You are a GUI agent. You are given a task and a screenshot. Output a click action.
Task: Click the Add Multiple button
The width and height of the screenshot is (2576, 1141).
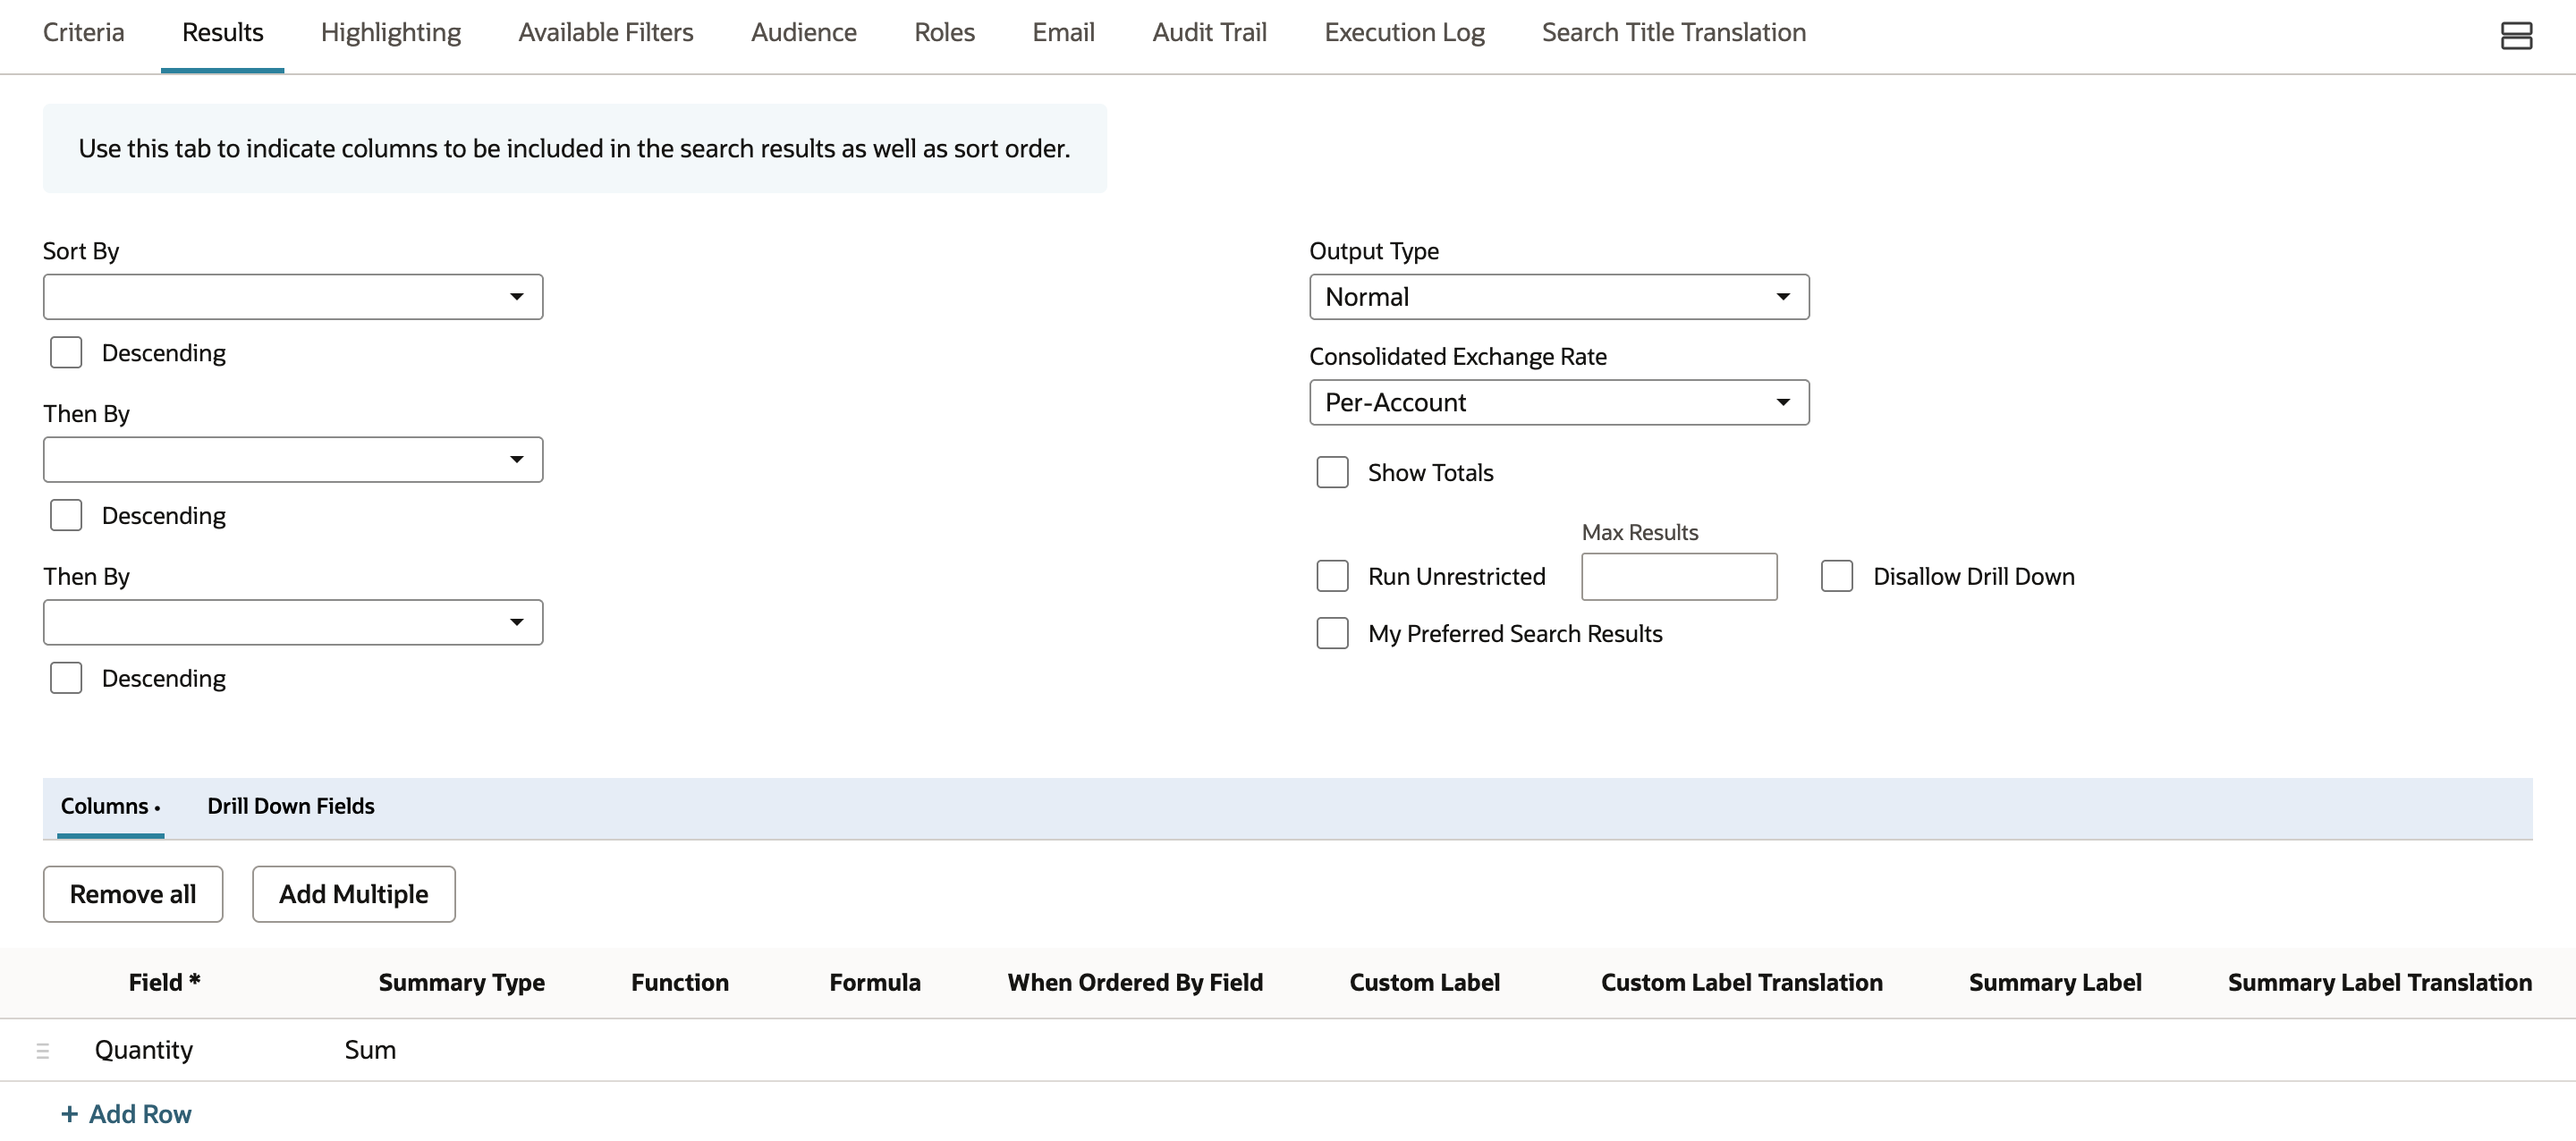click(354, 894)
